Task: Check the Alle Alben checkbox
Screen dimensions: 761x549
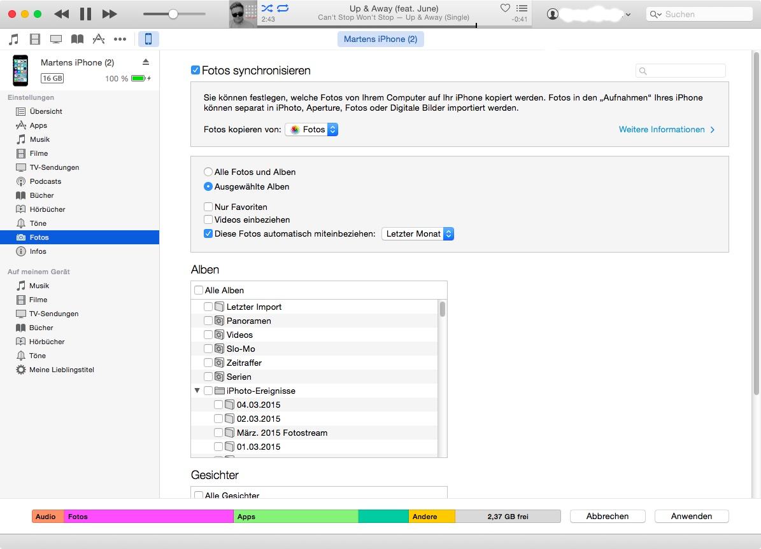Action: click(x=199, y=290)
